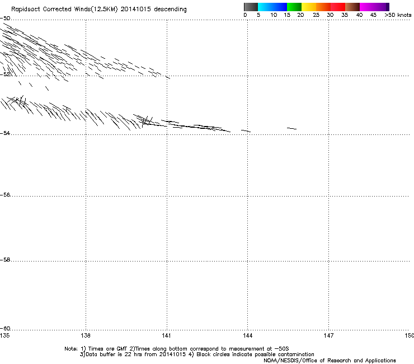Click the longitude axis label '135'
The image size is (414, 364).
(4, 335)
